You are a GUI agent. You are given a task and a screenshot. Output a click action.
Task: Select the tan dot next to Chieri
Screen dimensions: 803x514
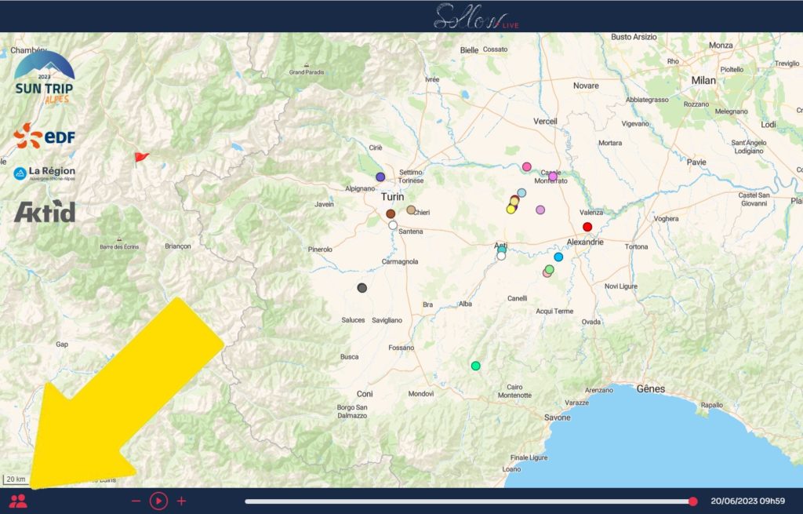click(411, 210)
